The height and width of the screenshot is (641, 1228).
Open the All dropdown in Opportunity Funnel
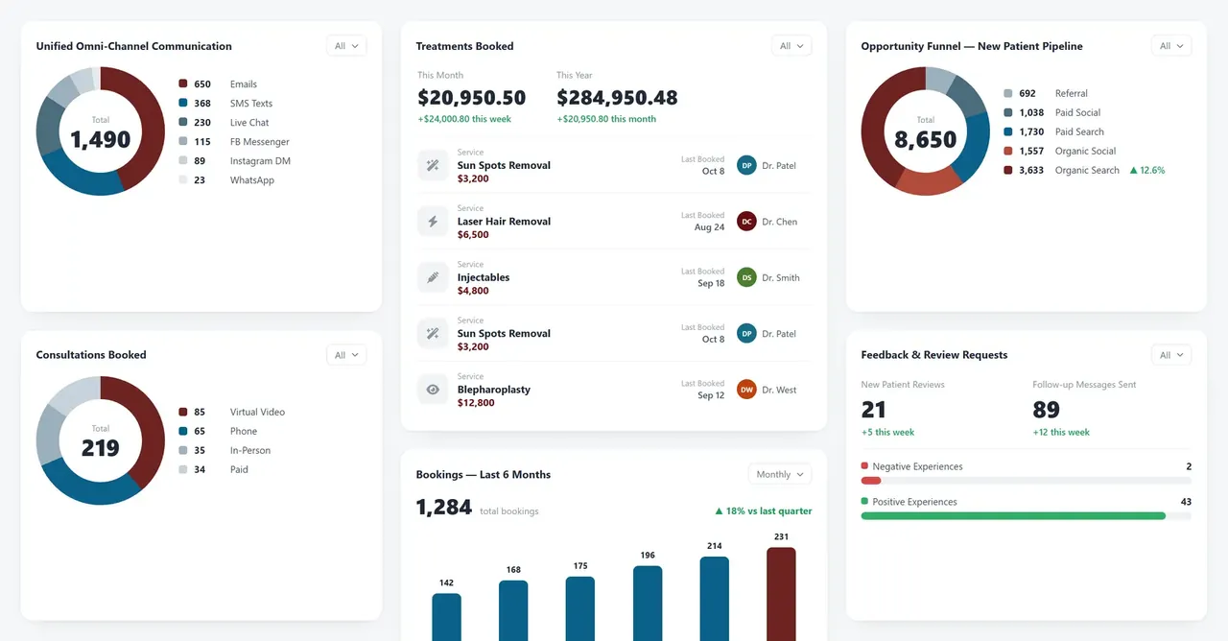click(1171, 46)
